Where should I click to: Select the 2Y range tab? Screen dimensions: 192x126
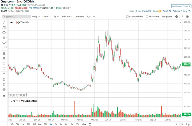click(56, 124)
